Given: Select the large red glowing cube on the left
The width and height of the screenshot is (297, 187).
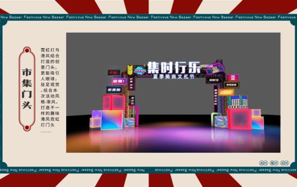Looking at the screenshot, I should [114, 102].
